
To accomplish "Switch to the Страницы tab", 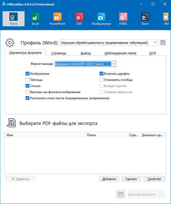I will coord(59,53).
